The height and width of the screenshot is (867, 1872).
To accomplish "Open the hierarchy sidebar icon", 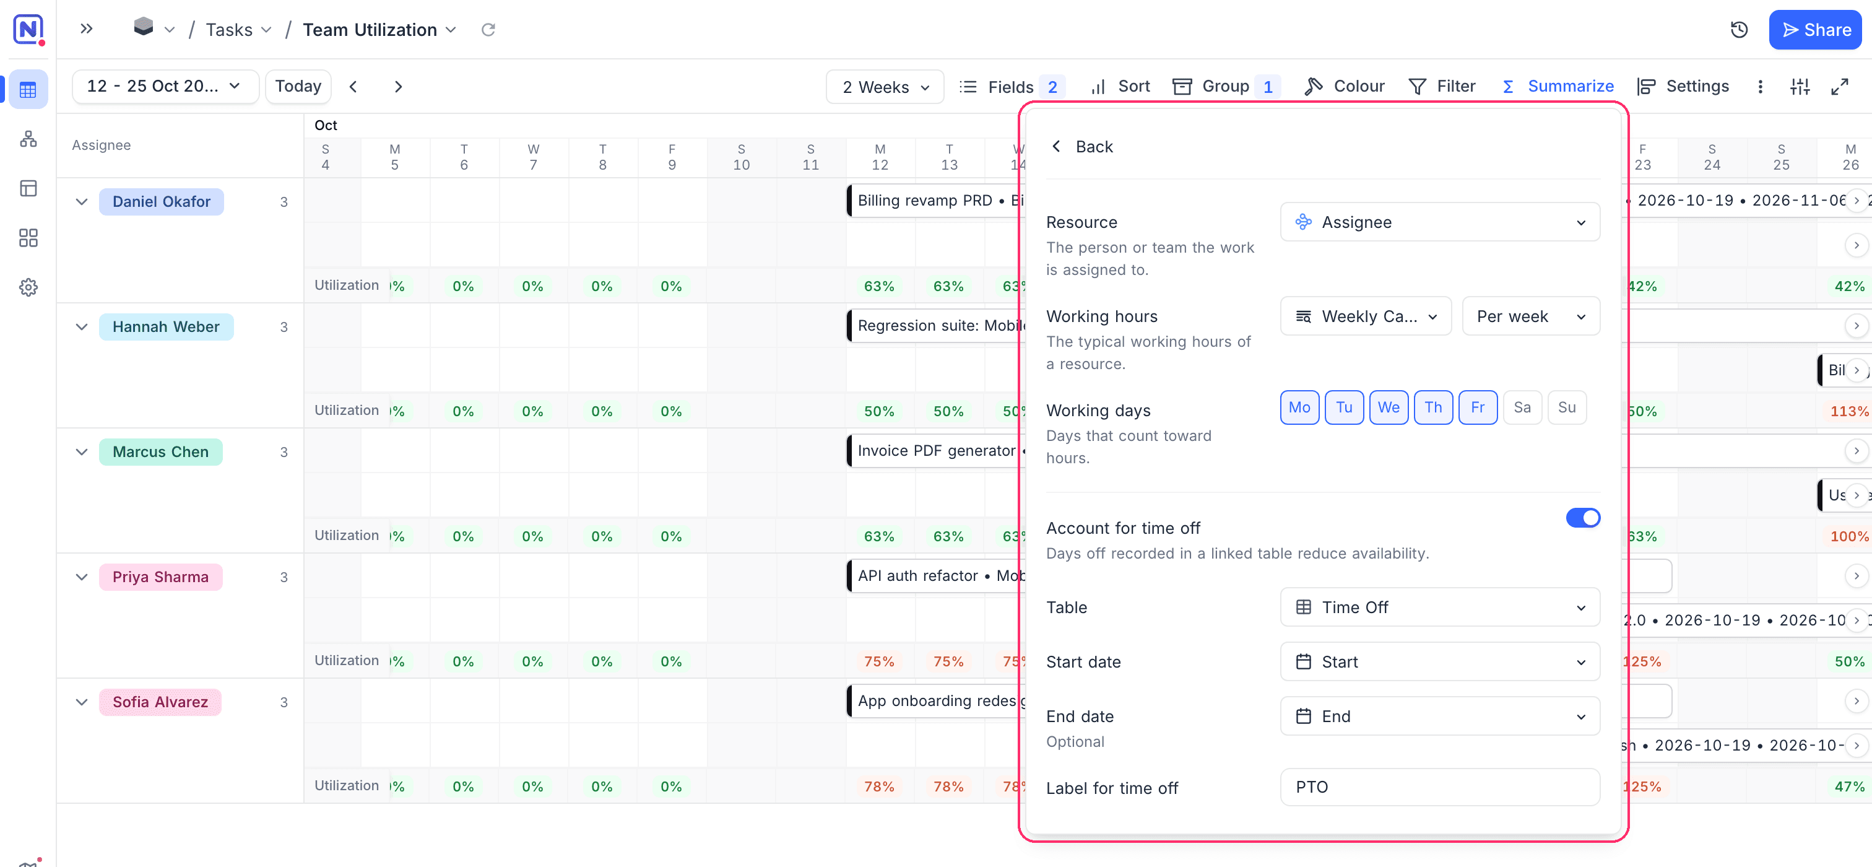I will click(x=28, y=139).
